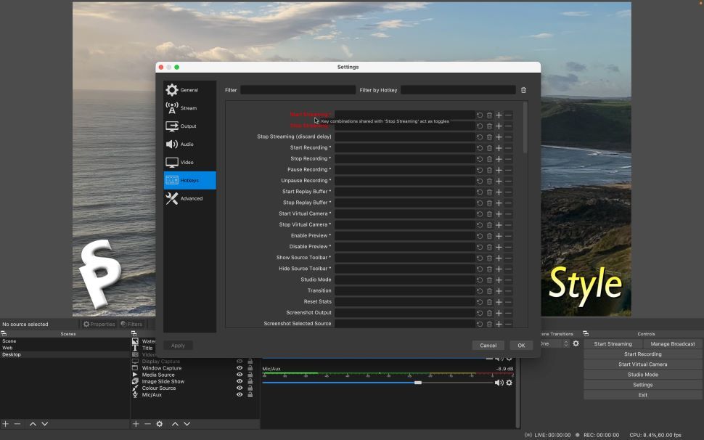Screen dimensions: 704x440
Task: Clear hotkey filter using trash icon
Action: [x=523, y=89]
